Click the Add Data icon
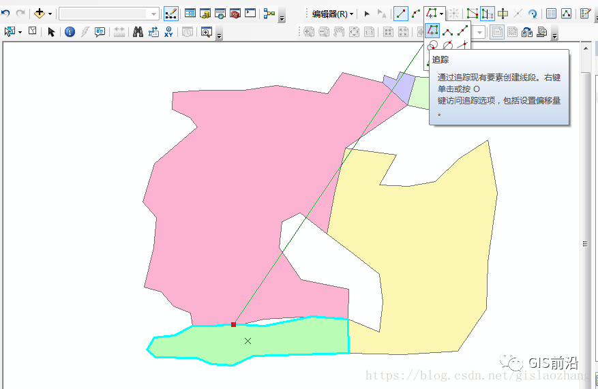The image size is (598, 389). click(40, 14)
